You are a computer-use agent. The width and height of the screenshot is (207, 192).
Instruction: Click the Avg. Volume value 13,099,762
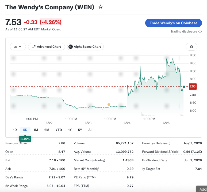pyautogui.click(x=125, y=152)
